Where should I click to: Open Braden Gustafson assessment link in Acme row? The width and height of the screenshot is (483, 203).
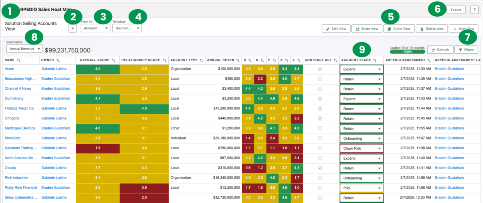coord(449,69)
